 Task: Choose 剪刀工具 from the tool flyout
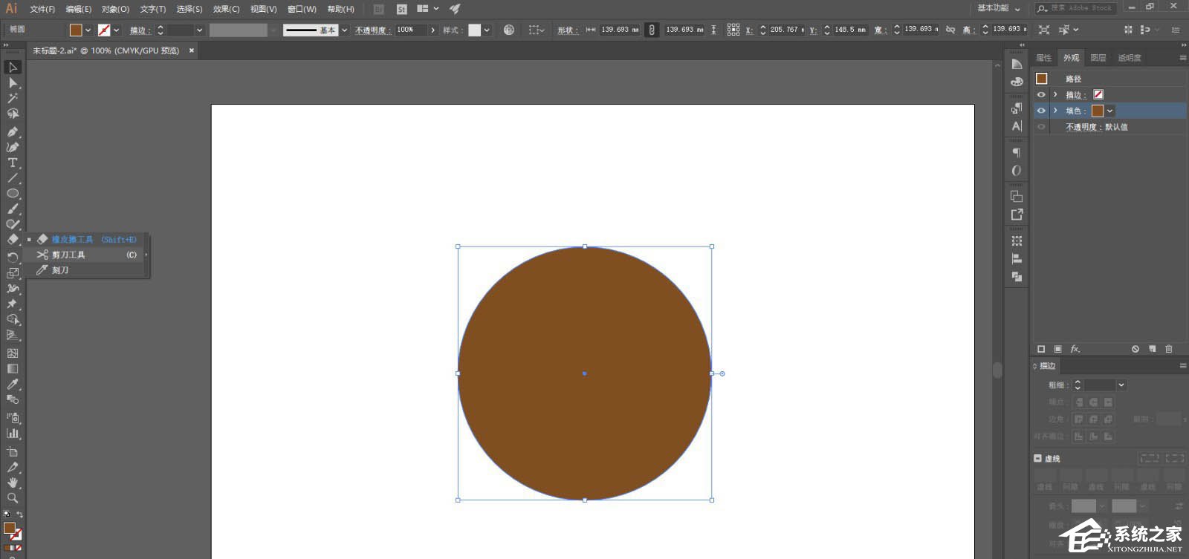tap(68, 255)
